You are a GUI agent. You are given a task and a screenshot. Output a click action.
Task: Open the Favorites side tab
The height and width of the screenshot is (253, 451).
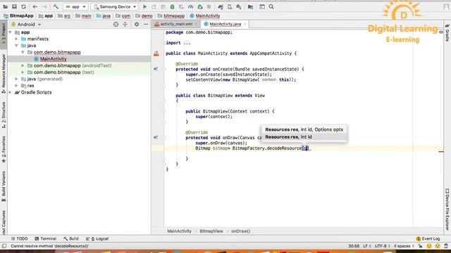pos(4,149)
